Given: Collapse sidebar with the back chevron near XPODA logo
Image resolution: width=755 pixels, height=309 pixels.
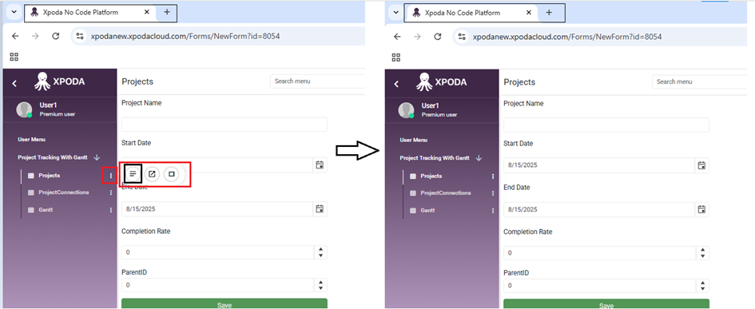Looking at the screenshot, I should tap(14, 83).
